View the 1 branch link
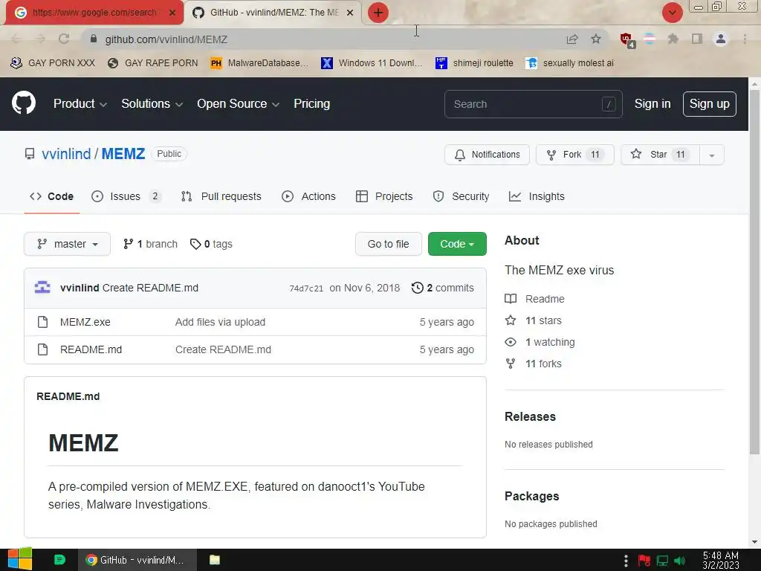Screen dimensions: 761x571 pyautogui.click(x=150, y=244)
